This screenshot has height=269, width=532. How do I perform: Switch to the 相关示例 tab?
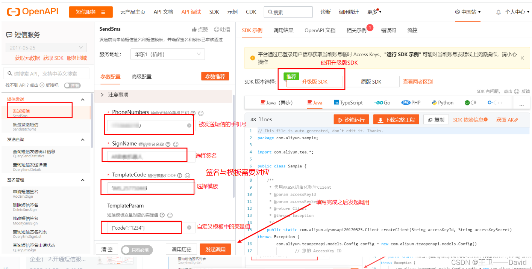[356, 30]
